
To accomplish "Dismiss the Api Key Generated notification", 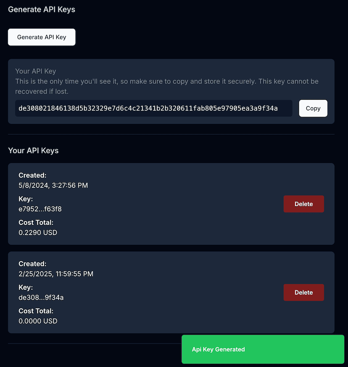I will click(x=262, y=349).
